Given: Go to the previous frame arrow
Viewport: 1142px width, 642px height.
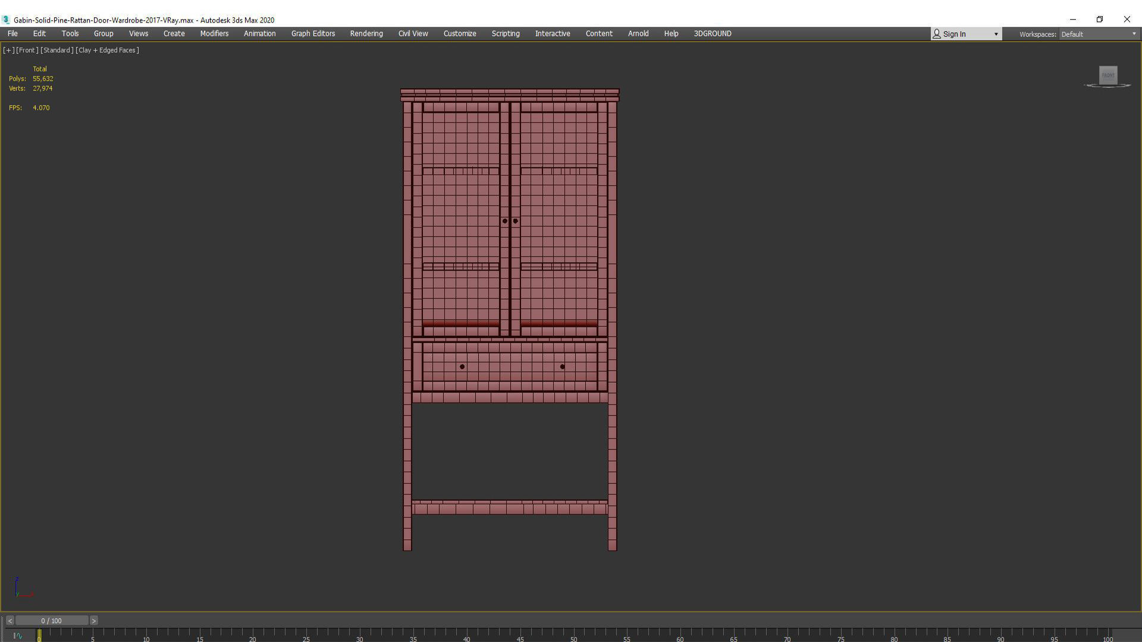Looking at the screenshot, I should (10, 621).
